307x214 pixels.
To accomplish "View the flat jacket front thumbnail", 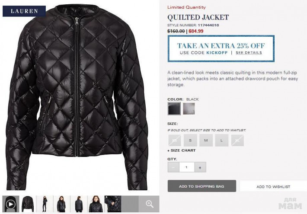I will pos(28,204).
